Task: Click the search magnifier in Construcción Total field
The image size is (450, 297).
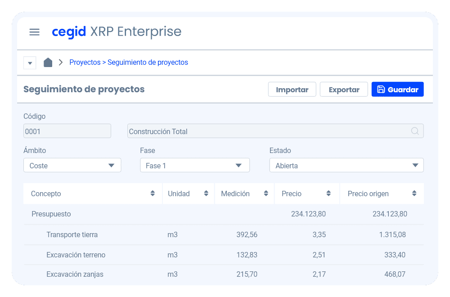Action: point(415,131)
